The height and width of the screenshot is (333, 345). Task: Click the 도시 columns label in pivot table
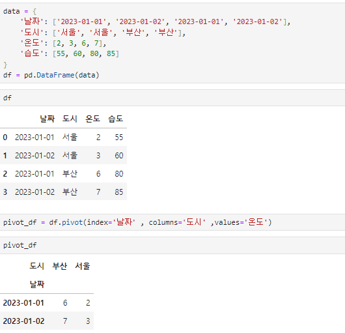pyautogui.click(x=36, y=266)
